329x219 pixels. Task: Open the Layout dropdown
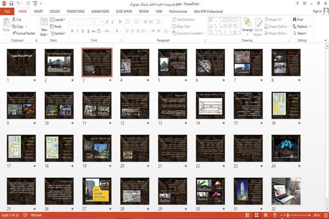[x=58, y=20]
